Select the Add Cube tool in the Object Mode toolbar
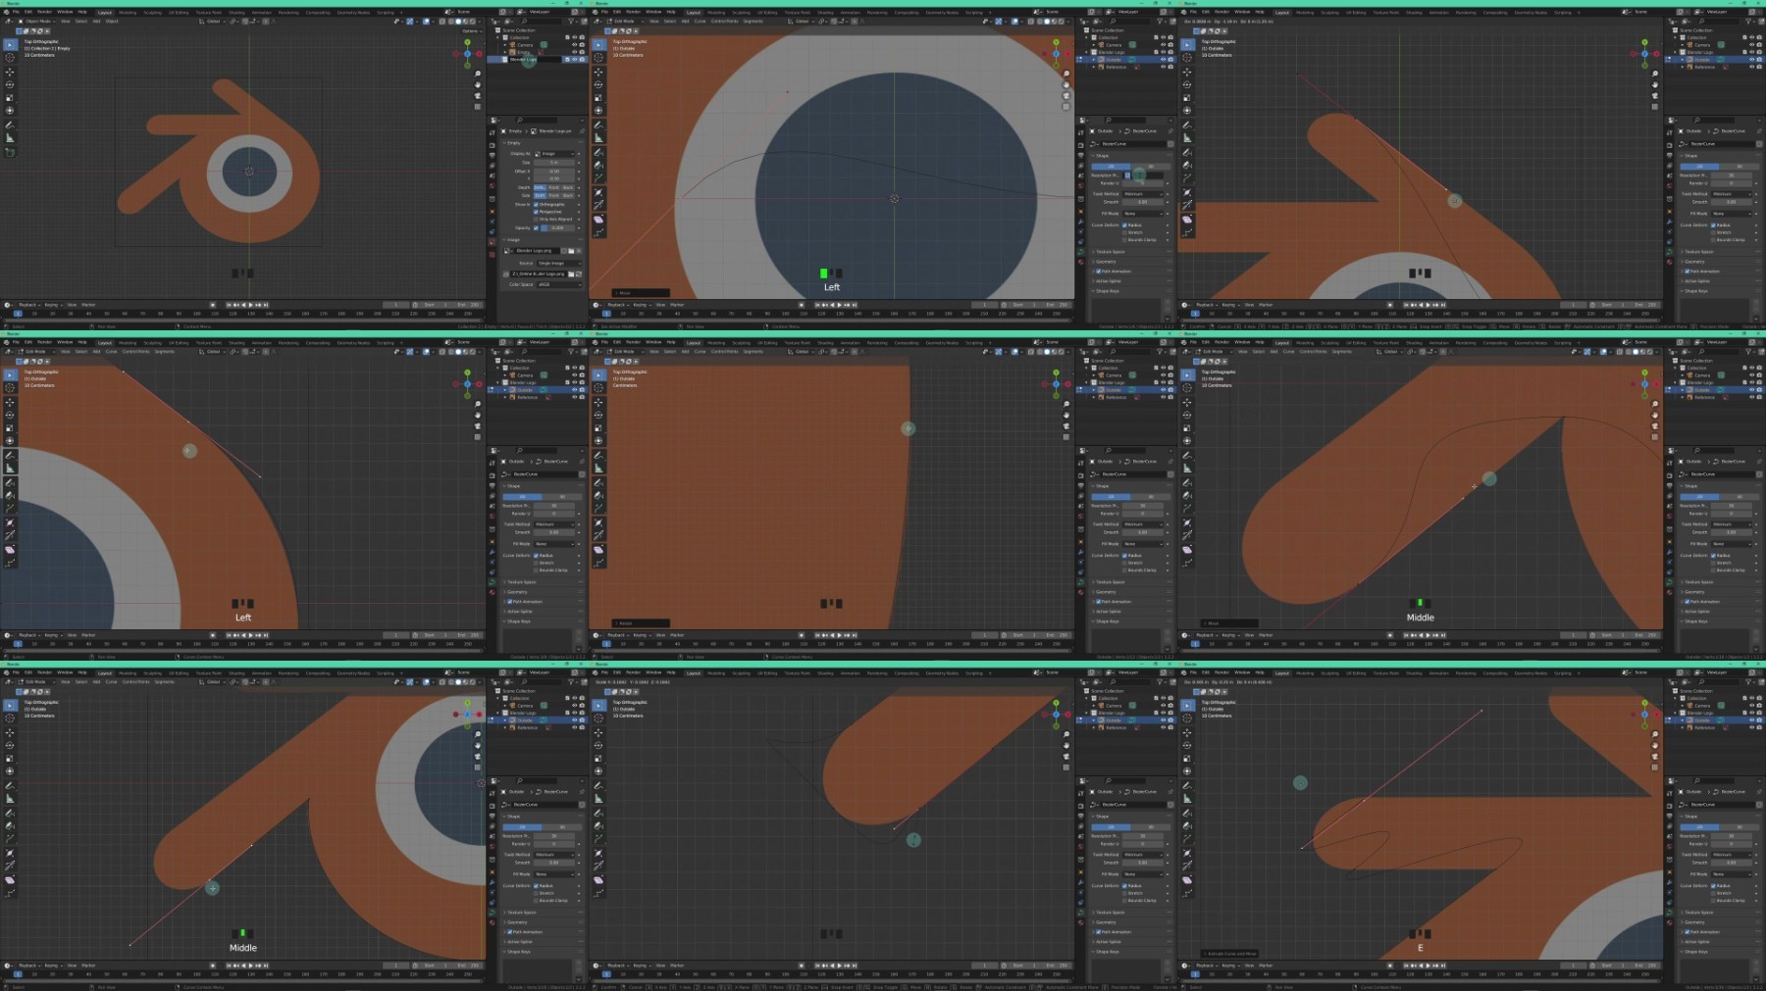1766x991 pixels. (10, 152)
